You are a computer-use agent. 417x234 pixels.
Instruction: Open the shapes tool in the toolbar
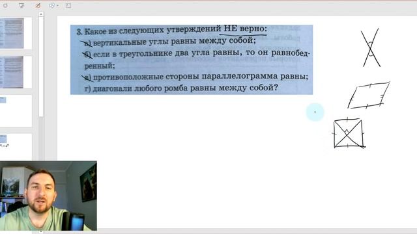(x=52, y=5)
